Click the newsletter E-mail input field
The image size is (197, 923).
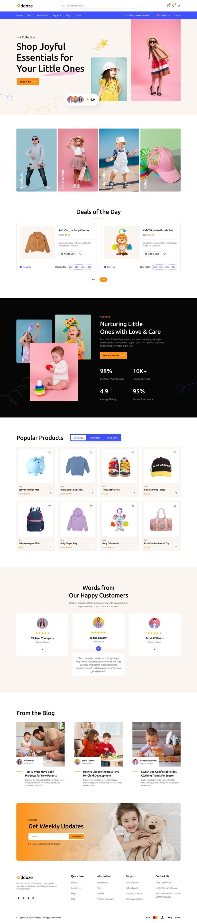[49, 836]
